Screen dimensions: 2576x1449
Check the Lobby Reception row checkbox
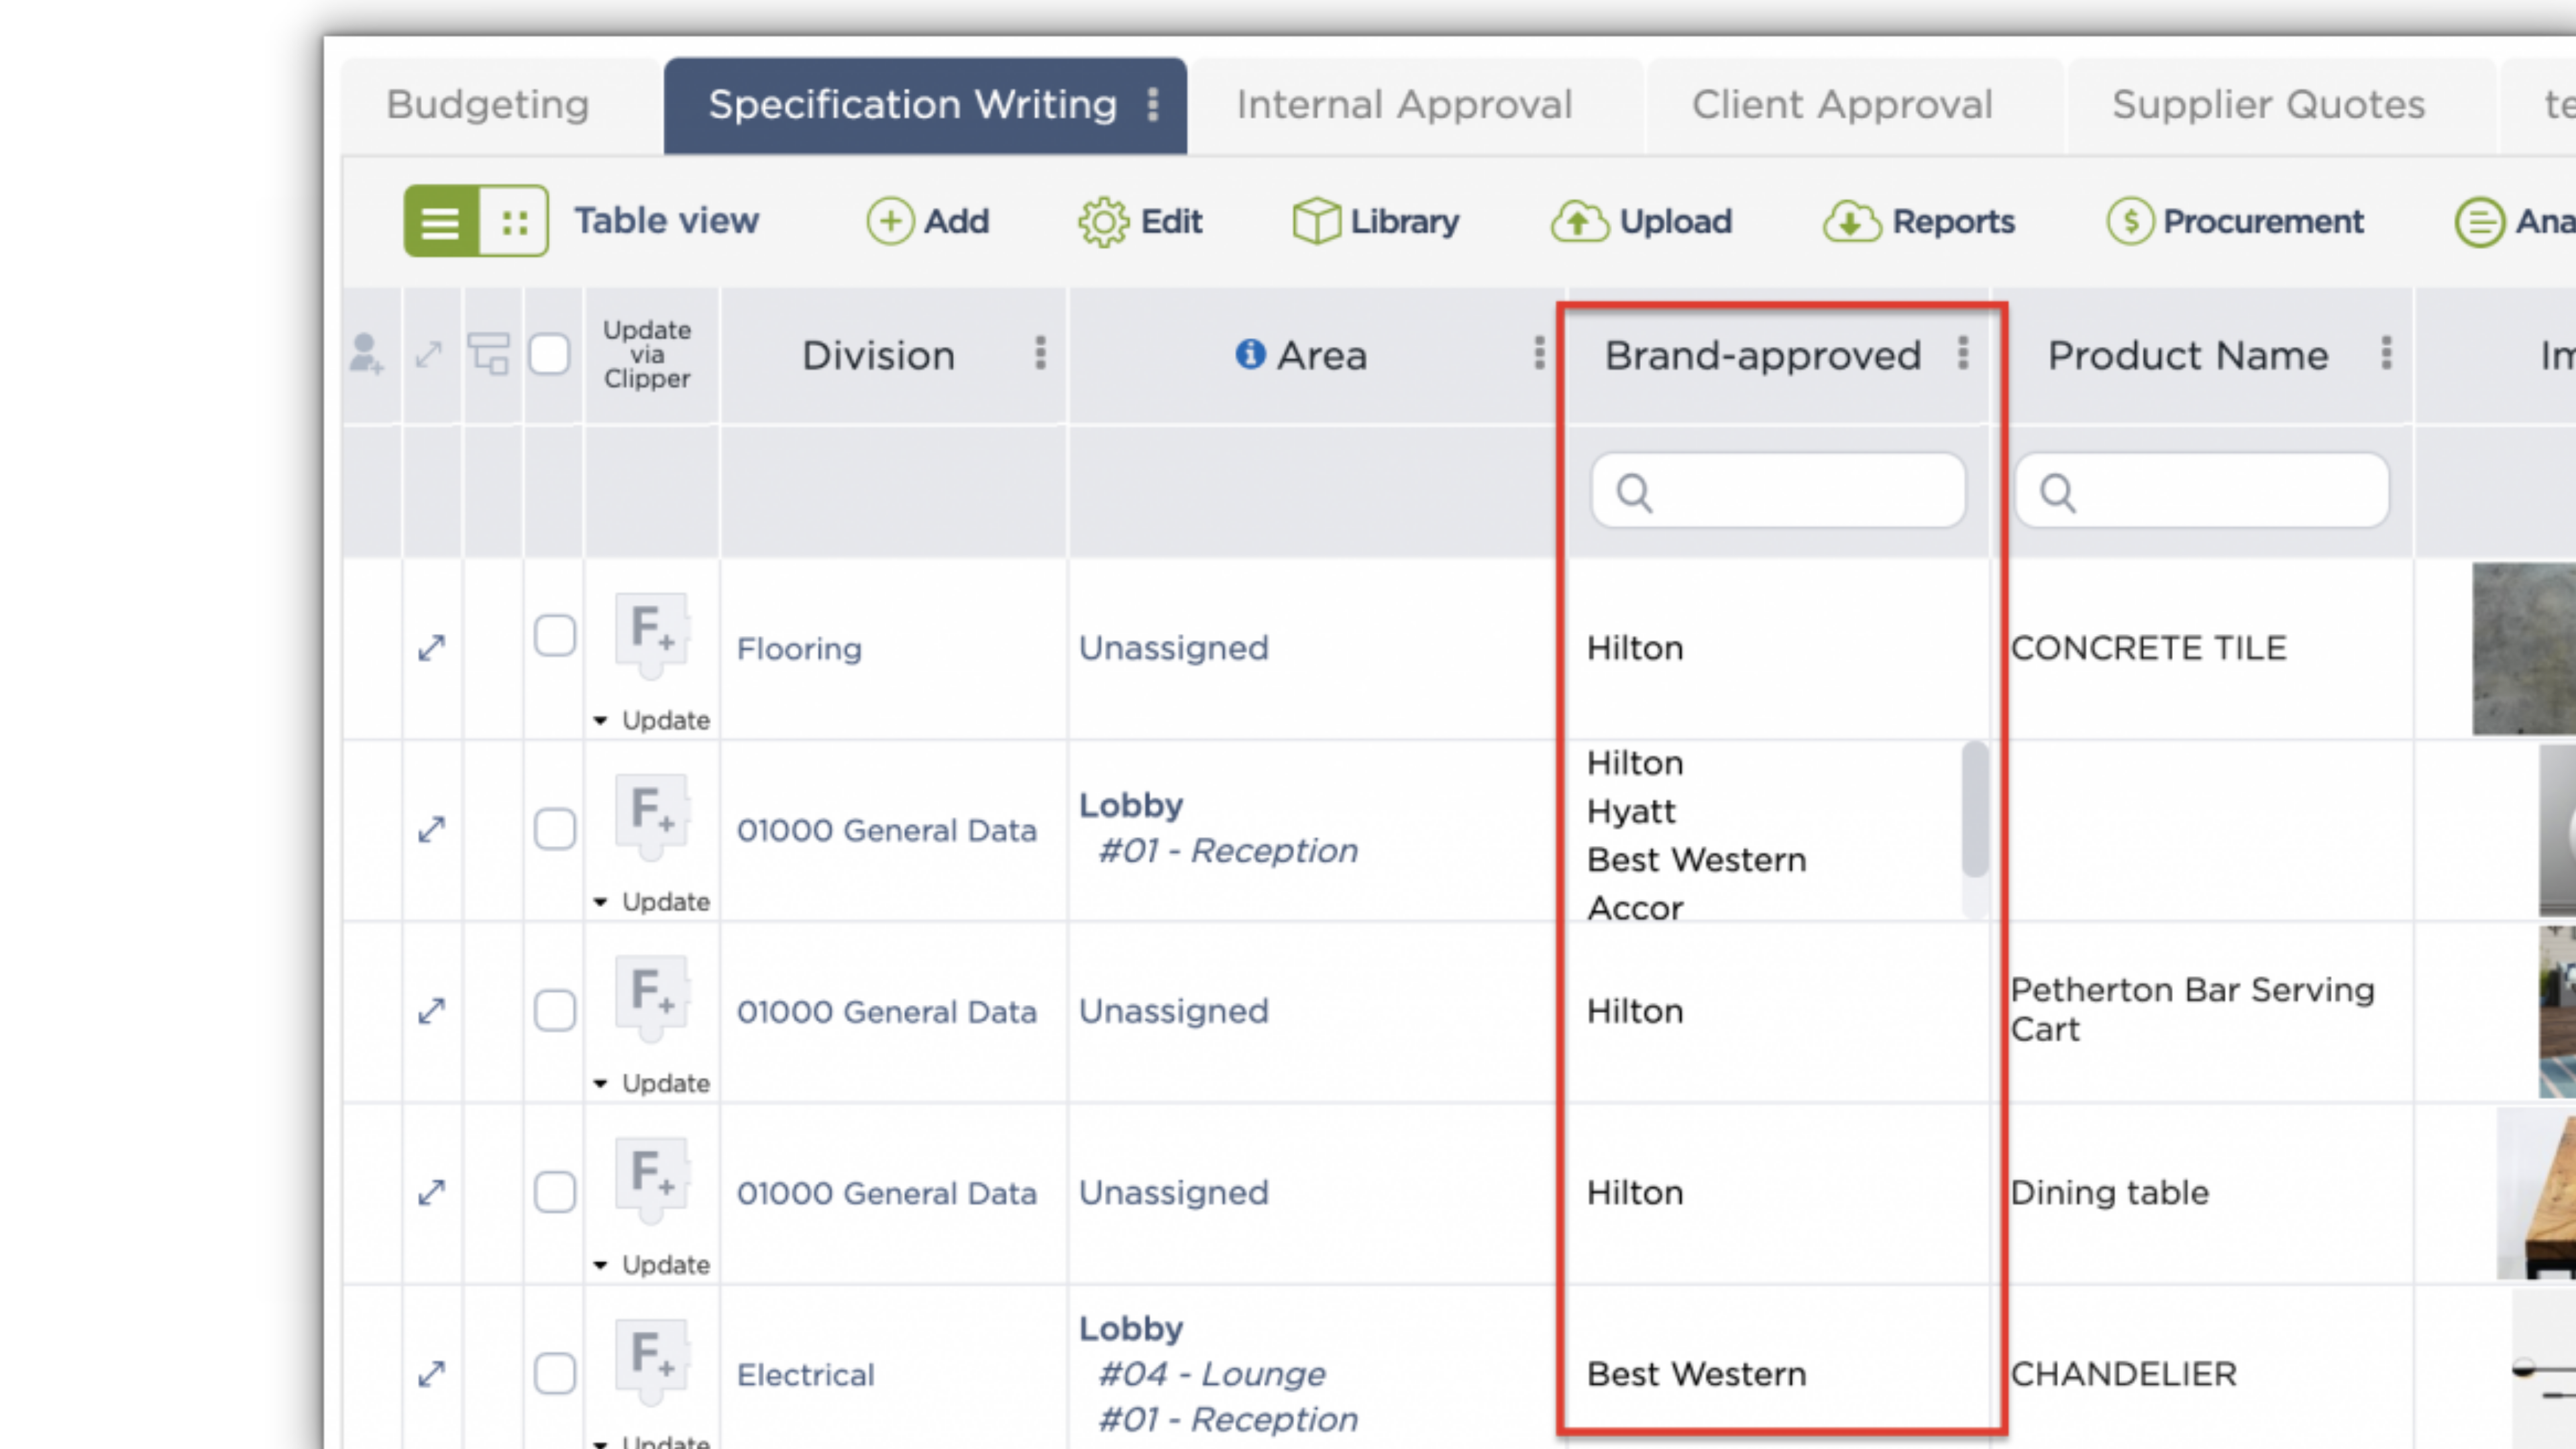[x=555, y=829]
